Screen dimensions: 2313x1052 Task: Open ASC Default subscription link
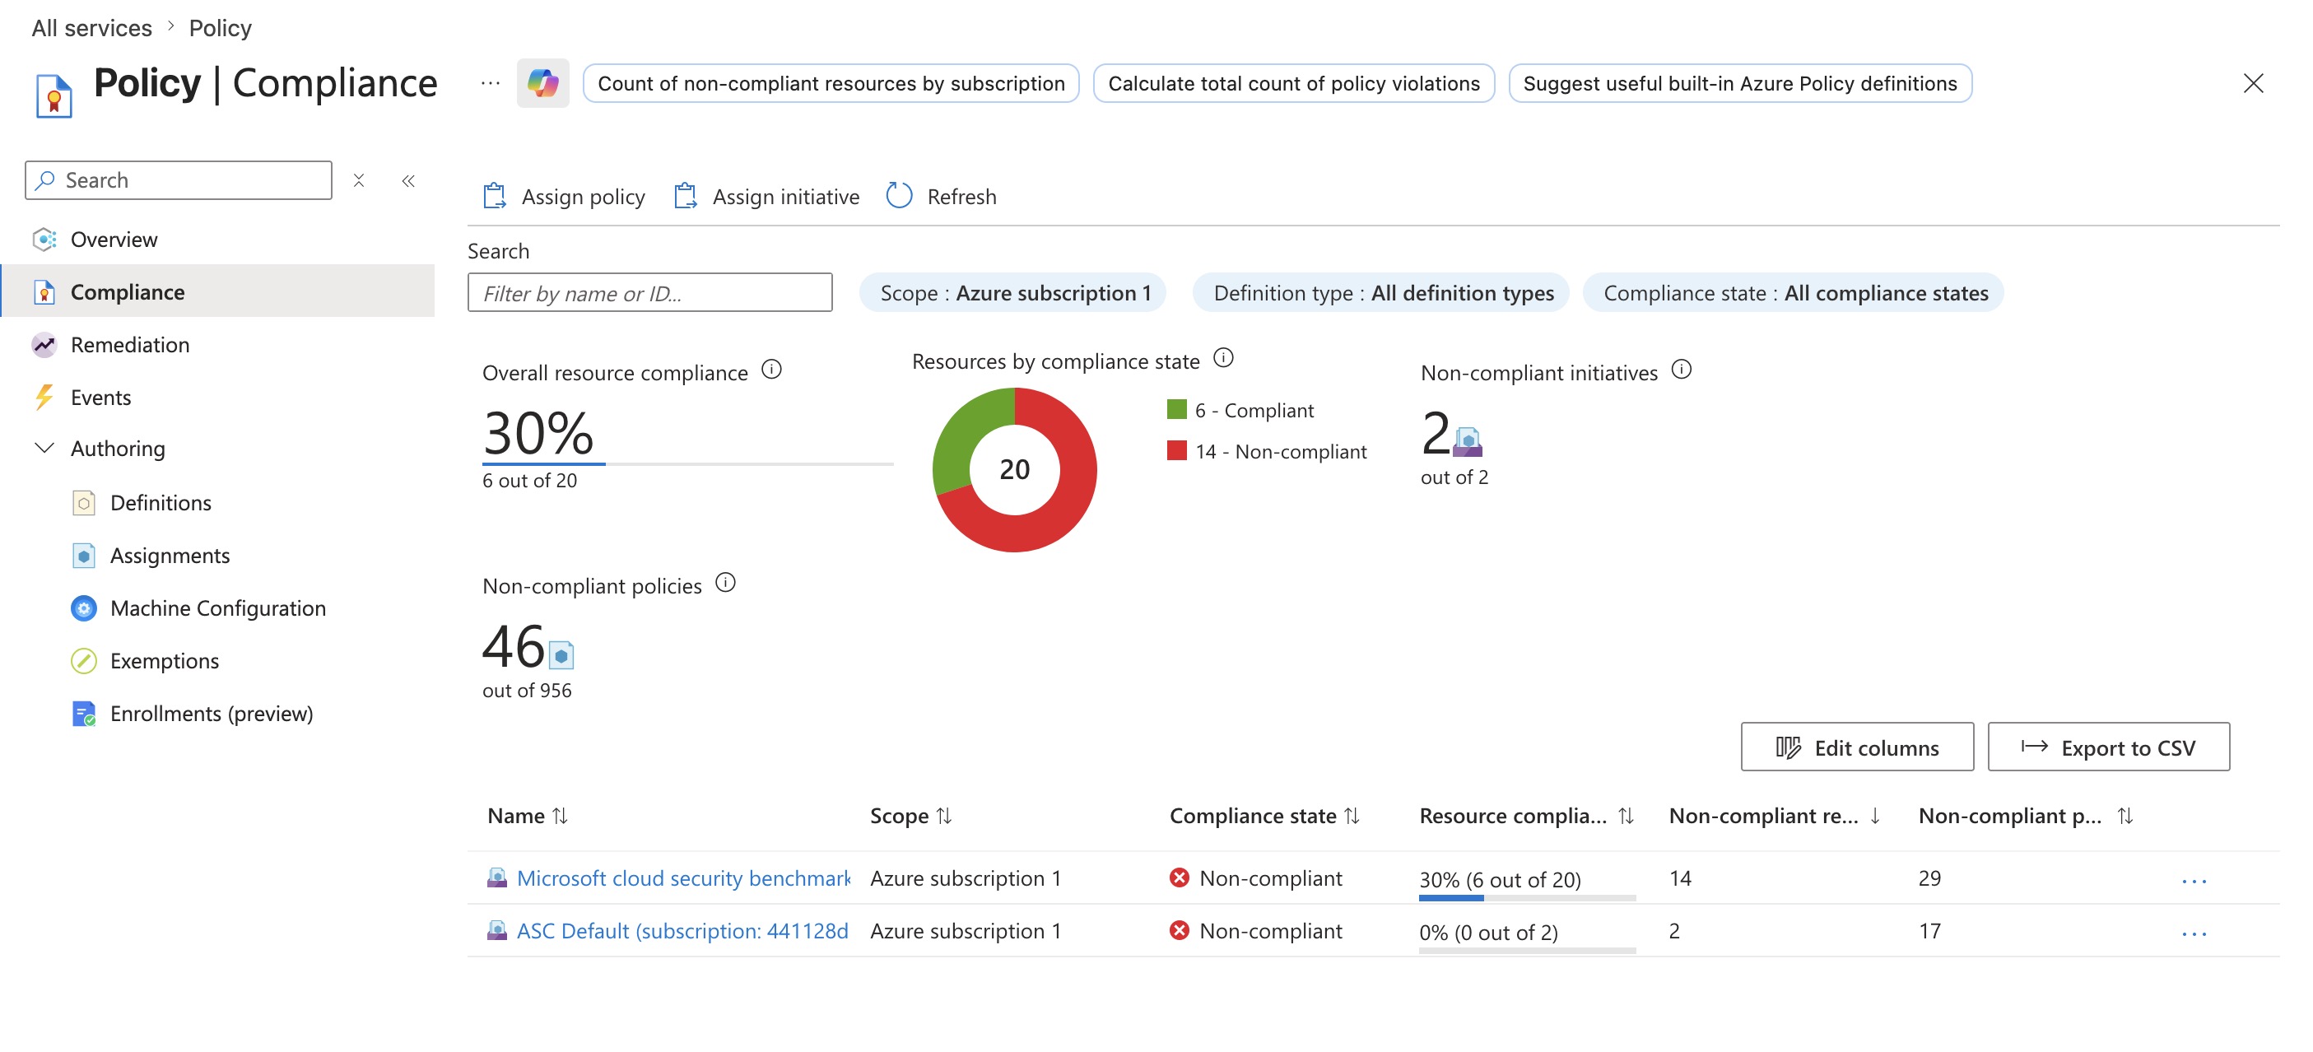pos(682,932)
